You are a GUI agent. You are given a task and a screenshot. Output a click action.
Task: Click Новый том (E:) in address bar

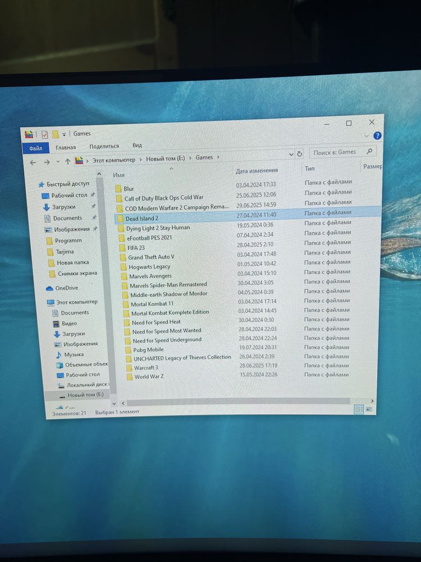166,158
